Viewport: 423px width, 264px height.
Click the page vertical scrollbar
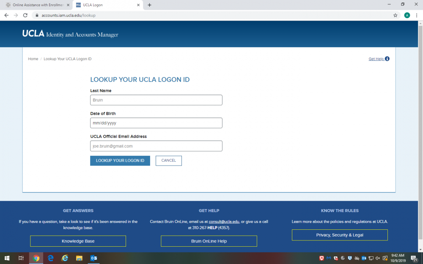[x=420, y=132]
